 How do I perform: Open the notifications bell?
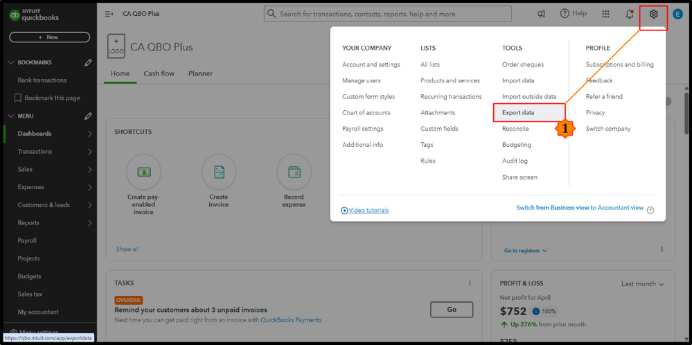coord(630,14)
